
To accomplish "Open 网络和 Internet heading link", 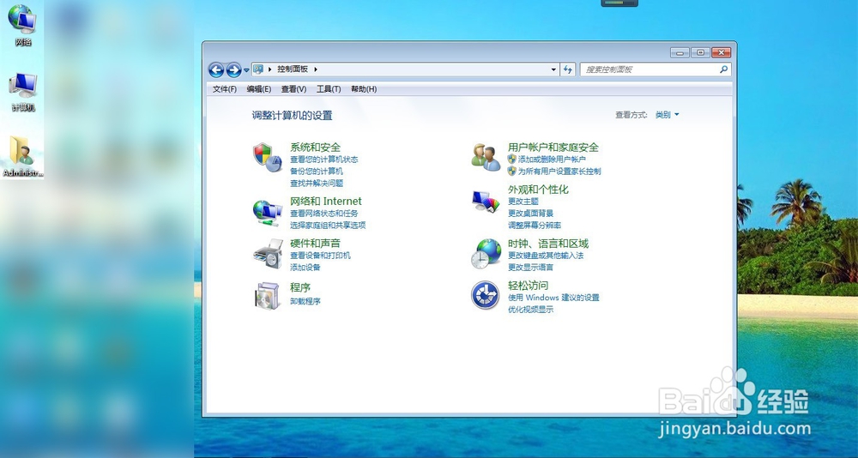I will tap(325, 202).
